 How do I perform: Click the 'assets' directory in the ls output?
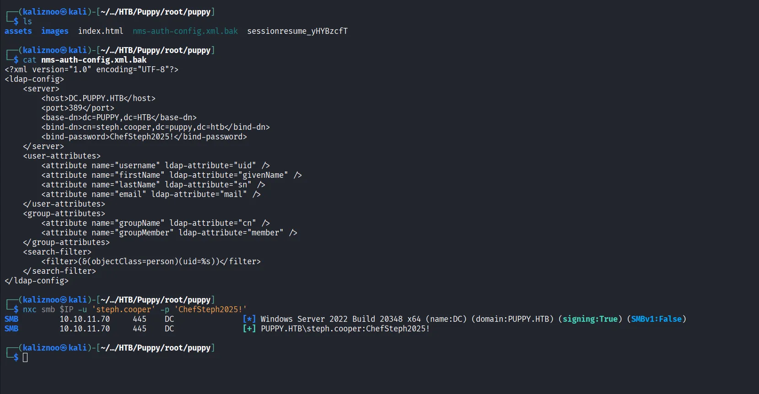coord(18,31)
